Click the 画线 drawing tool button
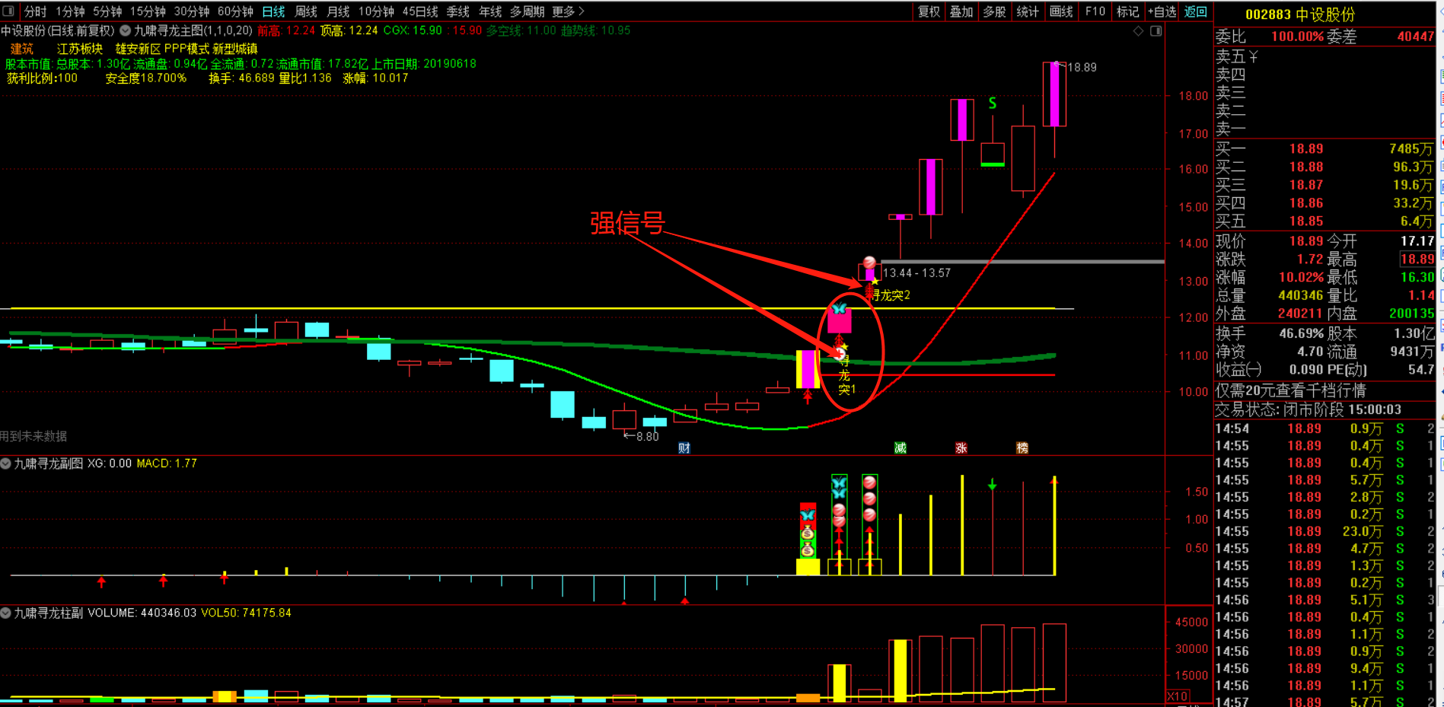 [1060, 11]
